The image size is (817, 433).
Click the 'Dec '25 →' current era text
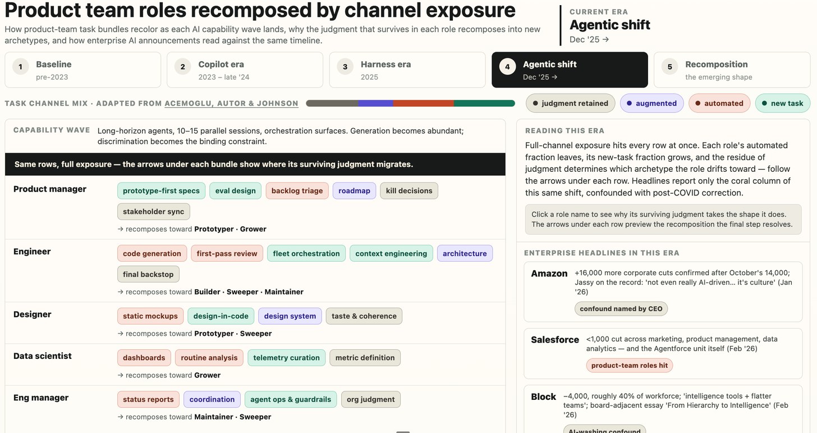[589, 39]
